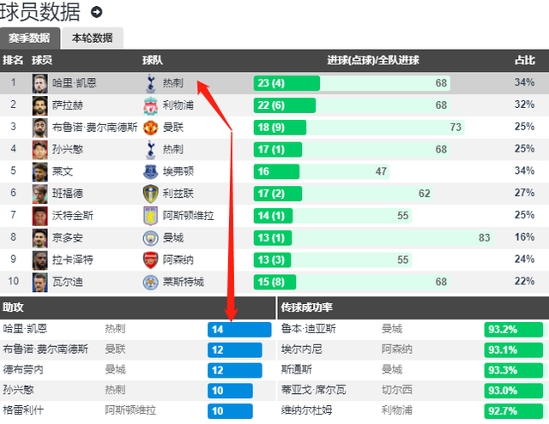Screen dimensions: 549x424
Task: Click 孙兴慜's player photo thumbnail
Action: click(x=40, y=150)
